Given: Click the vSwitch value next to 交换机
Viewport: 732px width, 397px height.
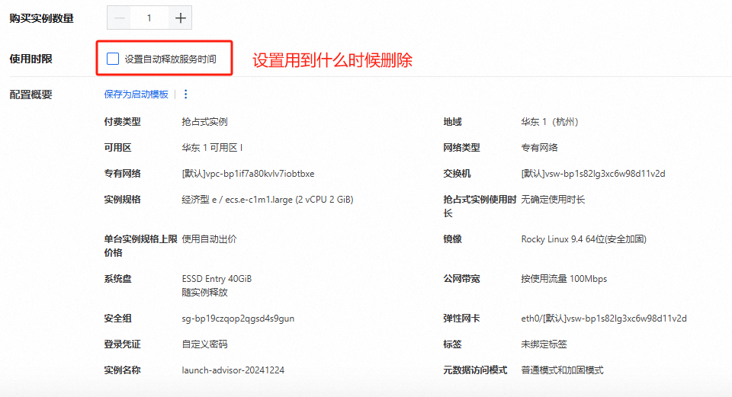Looking at the screenshot, I should pyautogui.click(x=593, y=174).
